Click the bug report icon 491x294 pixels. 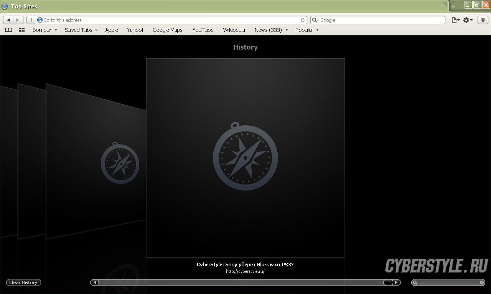tap(482, 20)
